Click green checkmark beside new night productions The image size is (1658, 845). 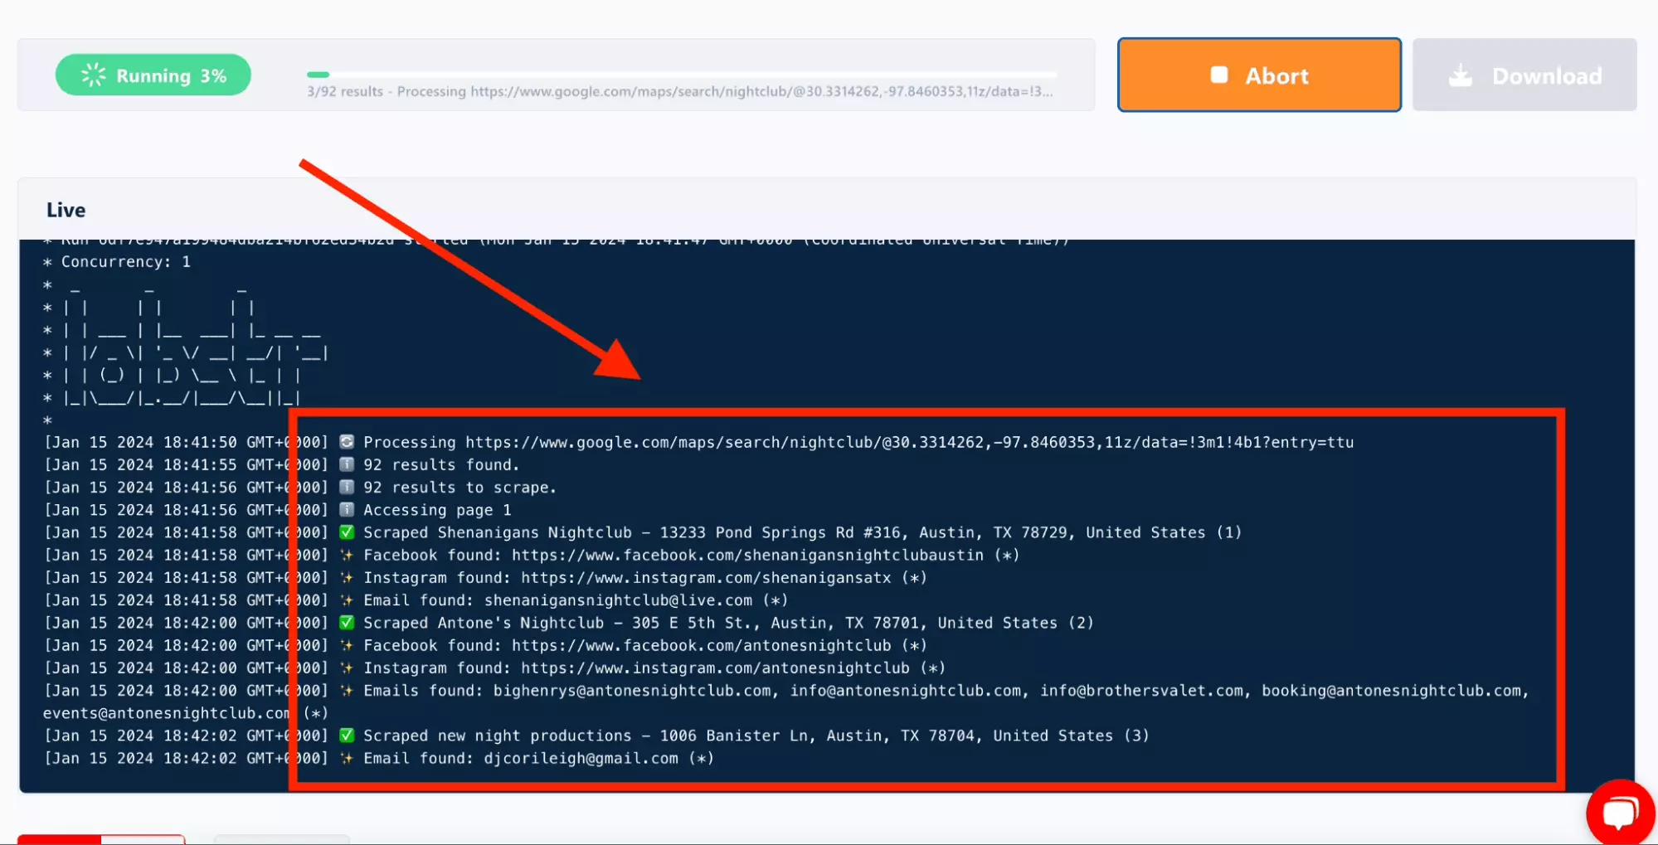347,736
